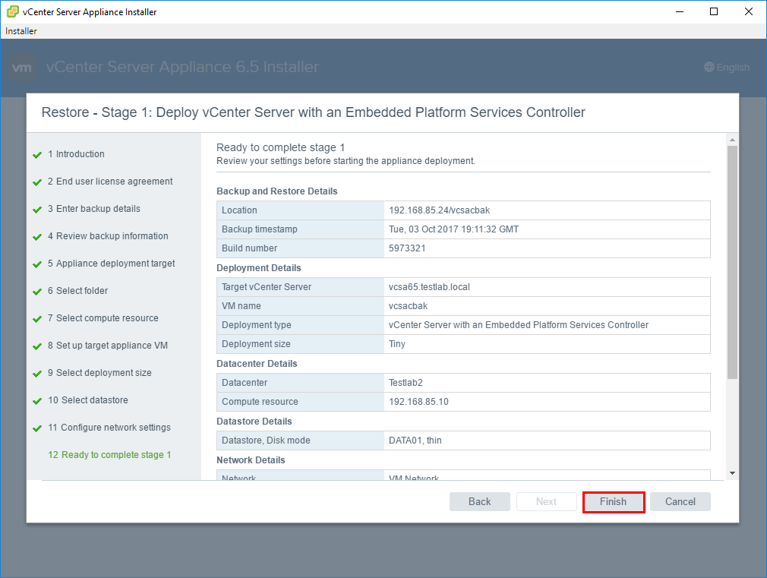Click the scrollbar down arrow
The height and width of the screenshot is (578, 767).
pyautogui.click(x=732, y=473)
